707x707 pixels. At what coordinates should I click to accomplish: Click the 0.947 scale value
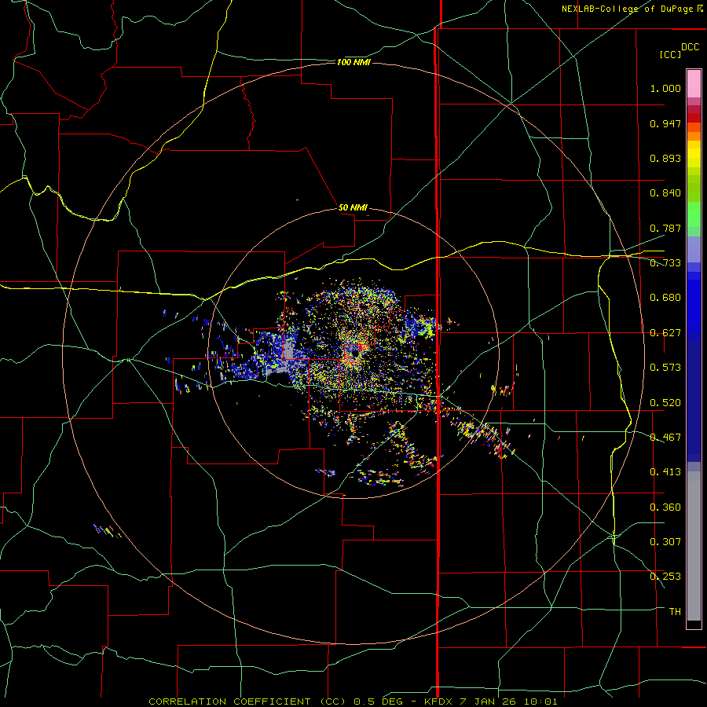click(665, 123)
